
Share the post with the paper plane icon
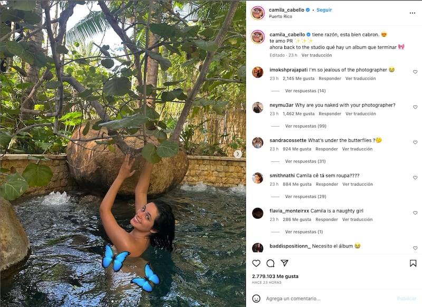click(284, 263)
